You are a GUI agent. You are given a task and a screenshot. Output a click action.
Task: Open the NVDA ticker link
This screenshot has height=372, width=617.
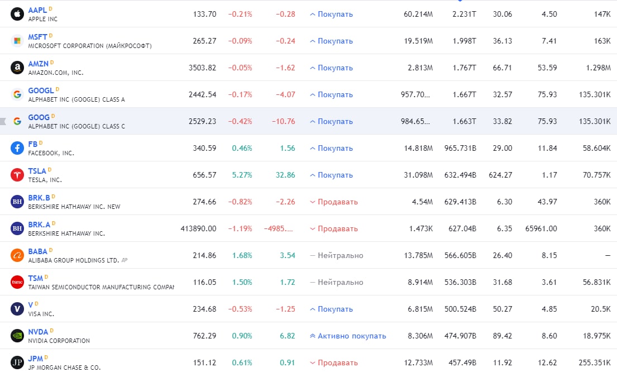[38, 332]
